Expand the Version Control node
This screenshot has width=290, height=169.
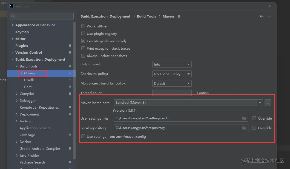point(12,52)
